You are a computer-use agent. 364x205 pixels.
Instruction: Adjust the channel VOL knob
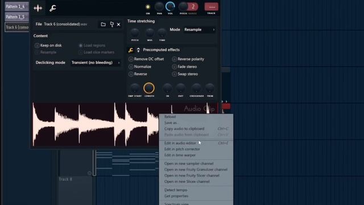(170, 6)
